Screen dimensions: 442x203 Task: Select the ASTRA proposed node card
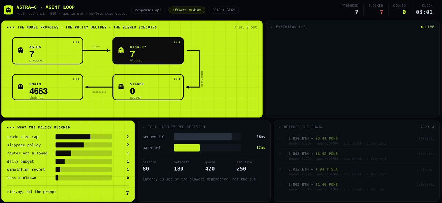47,51
